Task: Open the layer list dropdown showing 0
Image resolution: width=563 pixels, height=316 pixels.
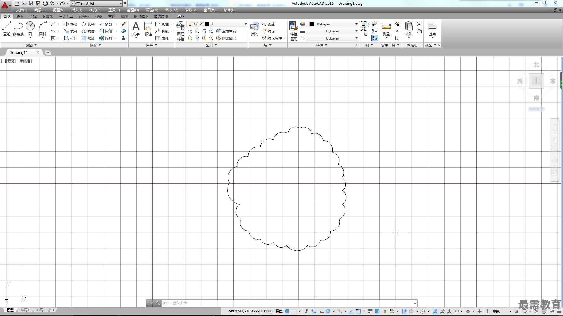Action: (x=217, y=24)
